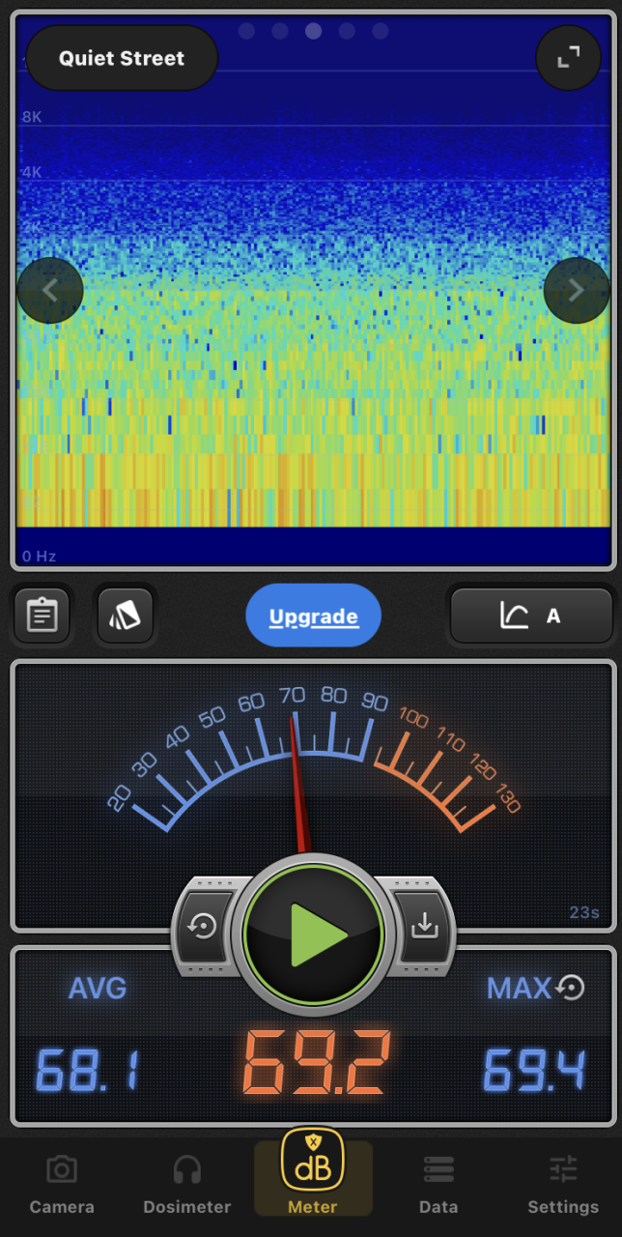This screenshot has width=622, height=1237.
Task: Switch to the Camera tab
Action: point(62,1186)
